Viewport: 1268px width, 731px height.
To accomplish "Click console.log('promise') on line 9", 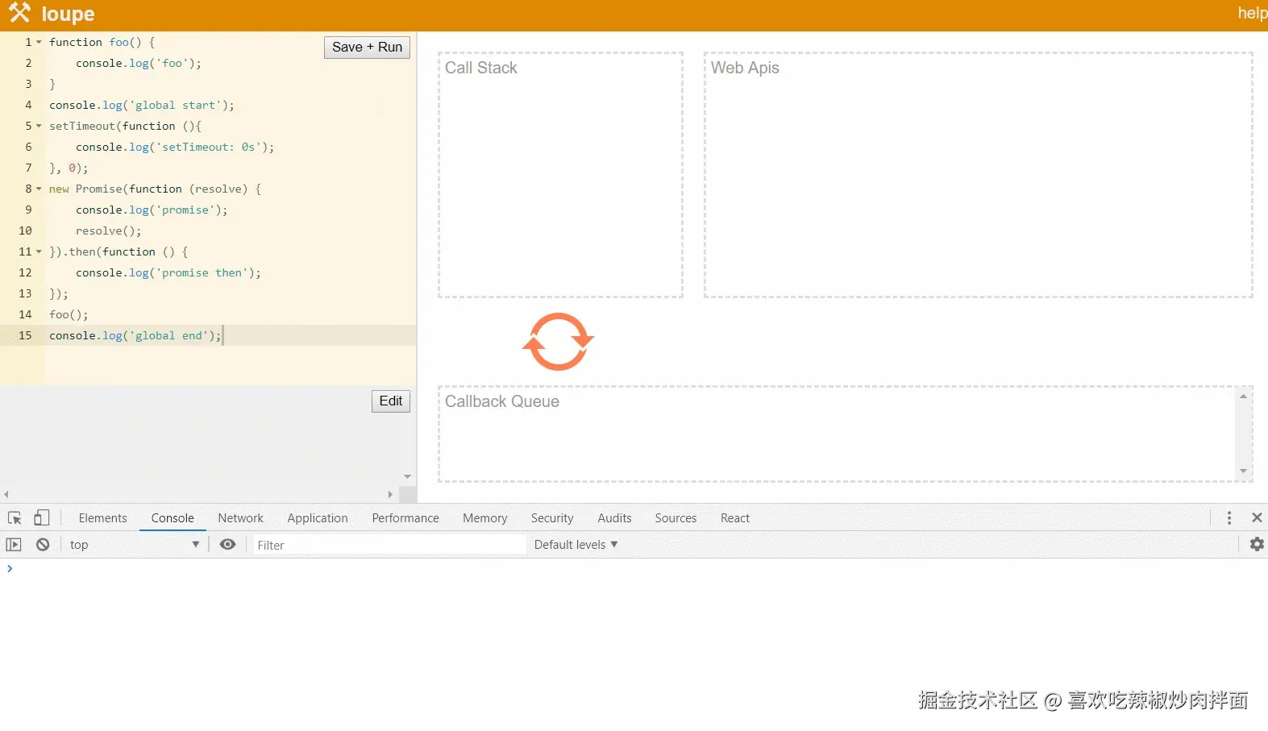I will point(152,210).
